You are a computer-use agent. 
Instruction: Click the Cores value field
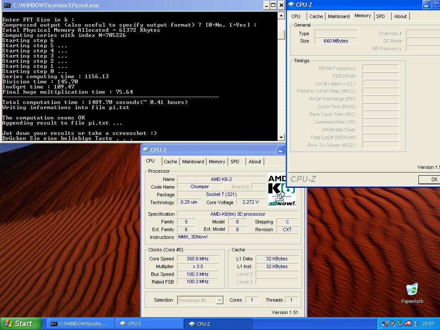(x=252, y=300)
